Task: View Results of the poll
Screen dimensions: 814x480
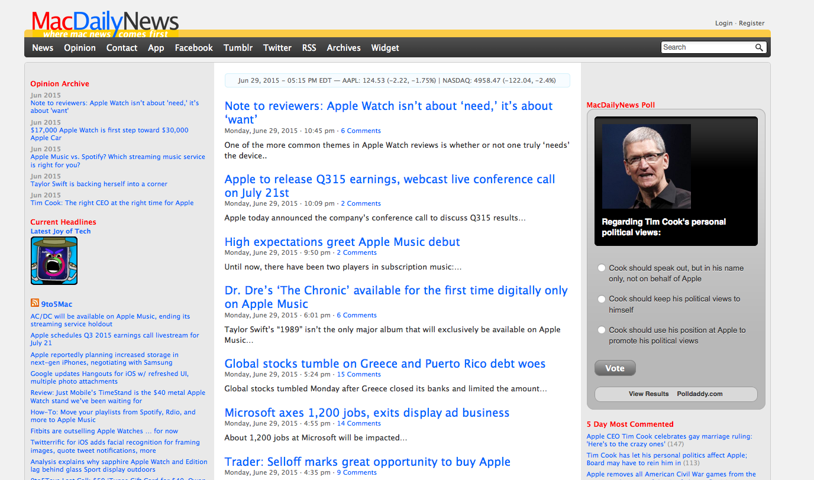Action: 648,394
